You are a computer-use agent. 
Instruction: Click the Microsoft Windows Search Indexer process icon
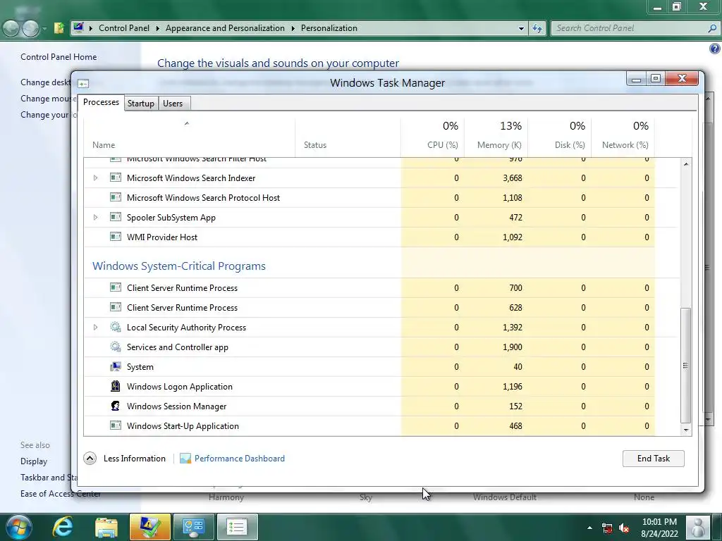[x=116, y=178]
